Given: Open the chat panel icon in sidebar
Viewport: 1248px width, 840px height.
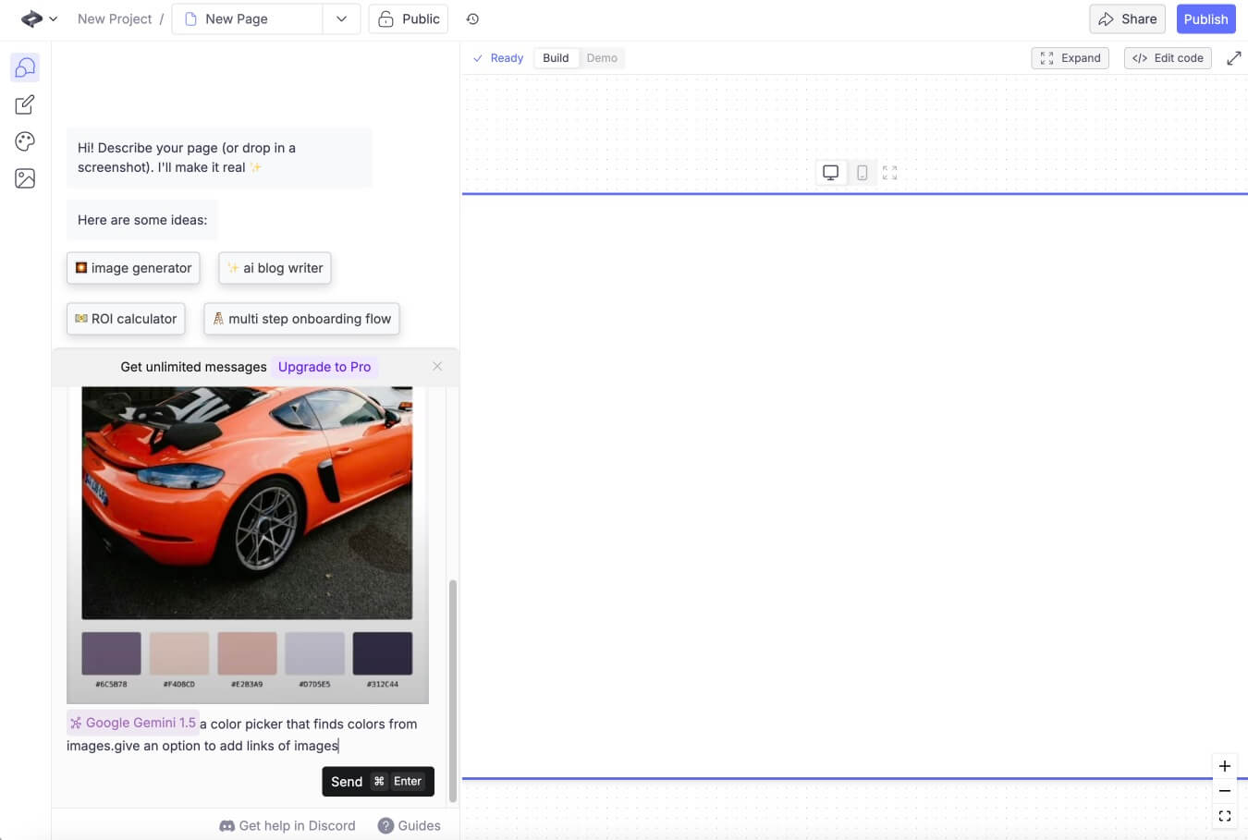Looking at the screenshot, I should [x=25, y=67].
